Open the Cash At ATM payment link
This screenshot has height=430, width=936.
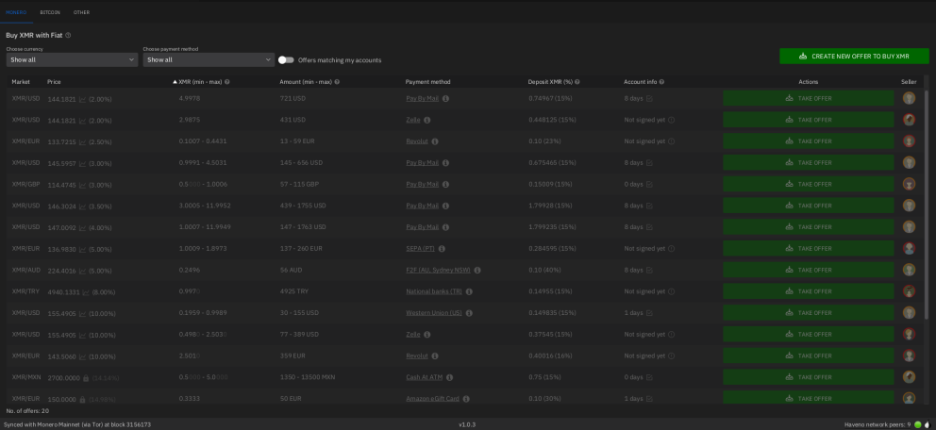(425, 377)
